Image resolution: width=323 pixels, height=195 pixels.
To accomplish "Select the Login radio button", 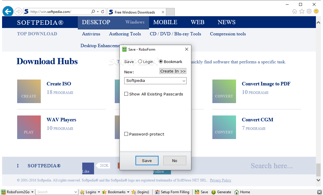I will point(140,62).
